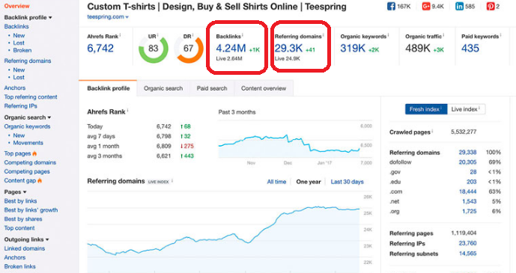Open New under Backlinks in sidebar
516x273 pixels.
point(19,35)
